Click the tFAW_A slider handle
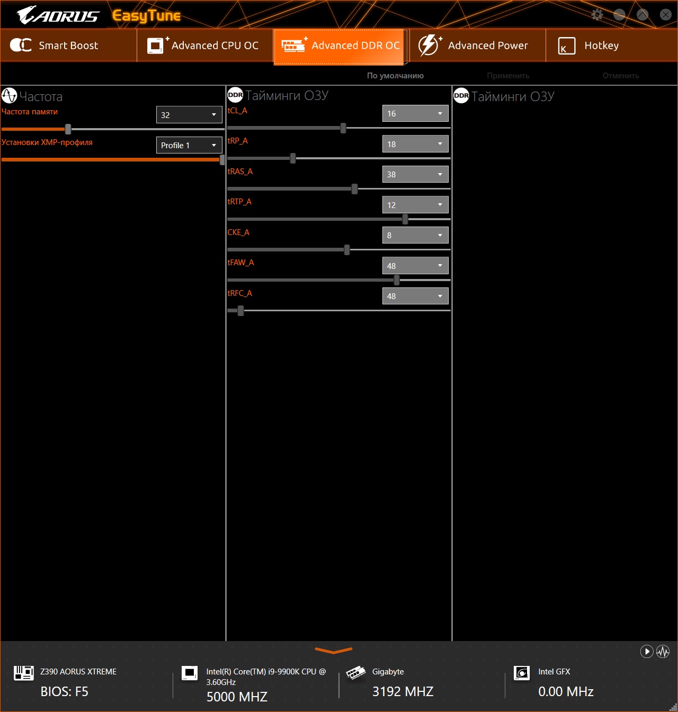The height and width of the screenshot is (712, 678). click(397, 280)
